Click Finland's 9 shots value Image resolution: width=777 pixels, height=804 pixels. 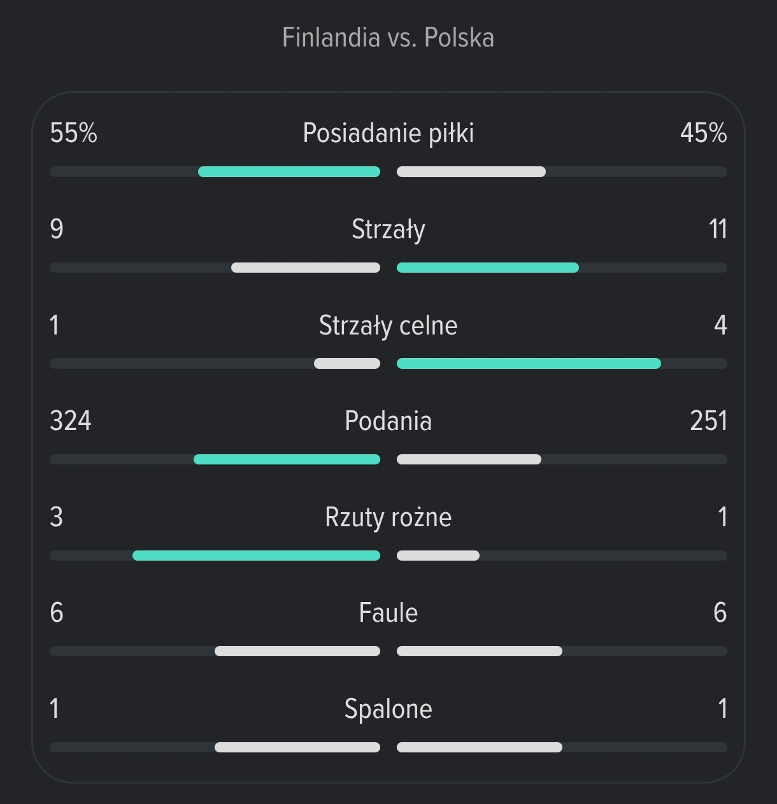(57, 229)
